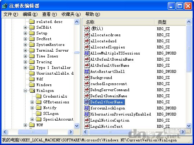
Task: Open the 文件(F) menu
Action: click(x=11, y=14)
